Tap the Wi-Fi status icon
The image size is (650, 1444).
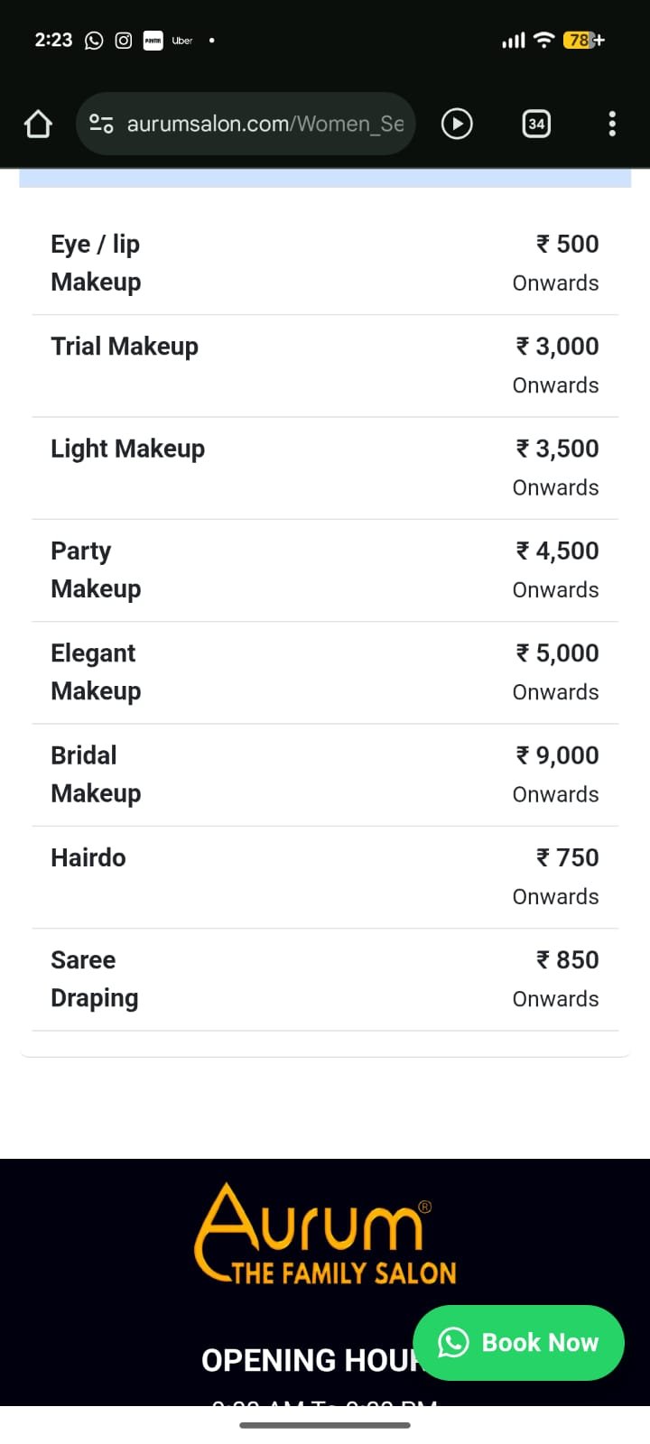(x=543, y=40)
